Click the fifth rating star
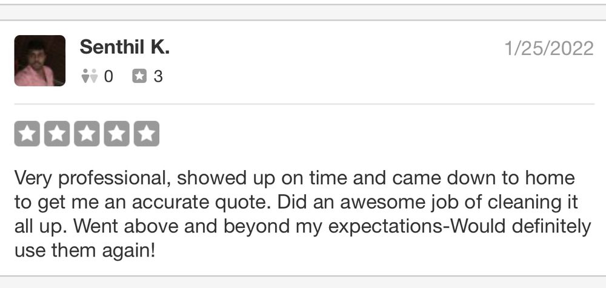The height and width of the screenshot is (288, 606). (147, 134)
